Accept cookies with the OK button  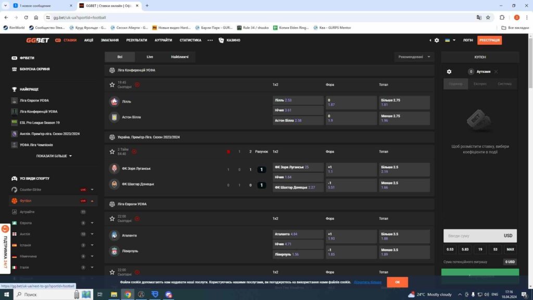397,282
